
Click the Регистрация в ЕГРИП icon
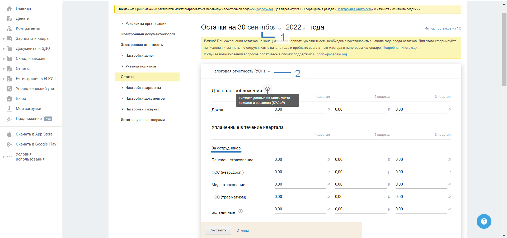(9, 79)
